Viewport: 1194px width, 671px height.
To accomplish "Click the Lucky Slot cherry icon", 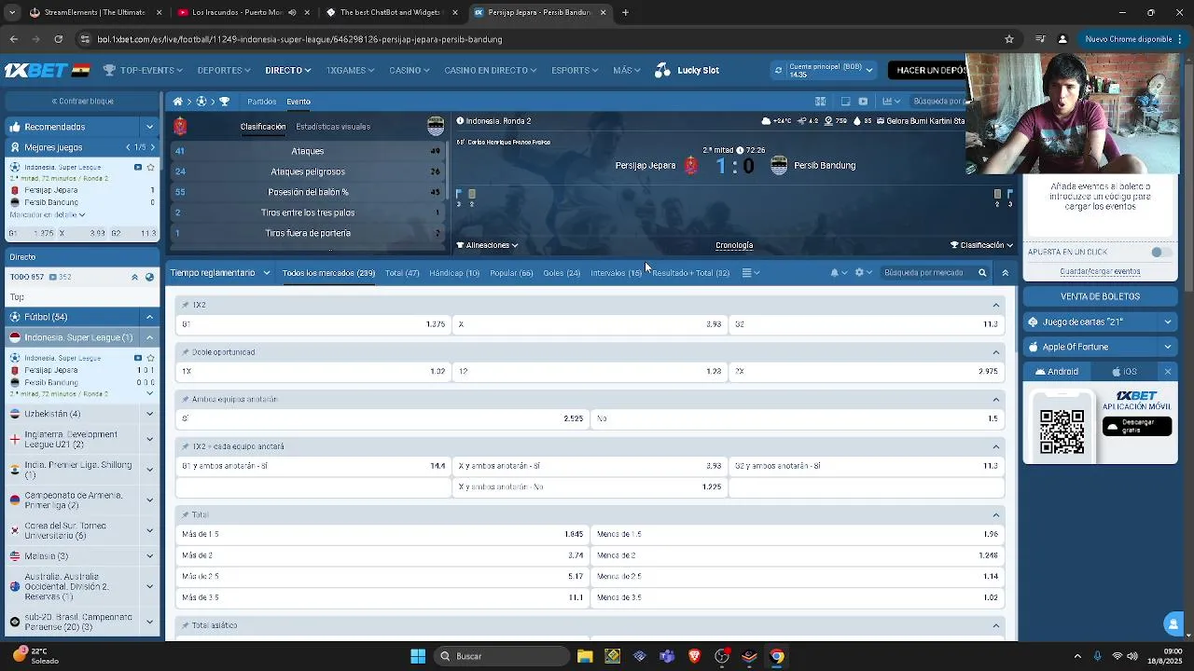I will coord(662,70).
